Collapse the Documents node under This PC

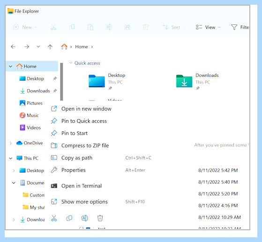tap(14, 183)
